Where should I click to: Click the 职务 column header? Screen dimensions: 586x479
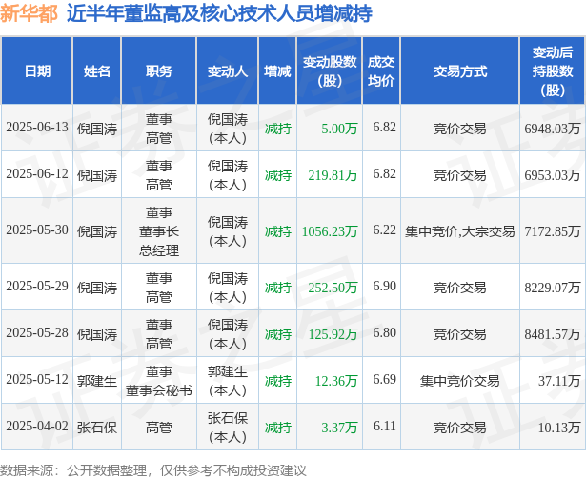pos(159,71)
